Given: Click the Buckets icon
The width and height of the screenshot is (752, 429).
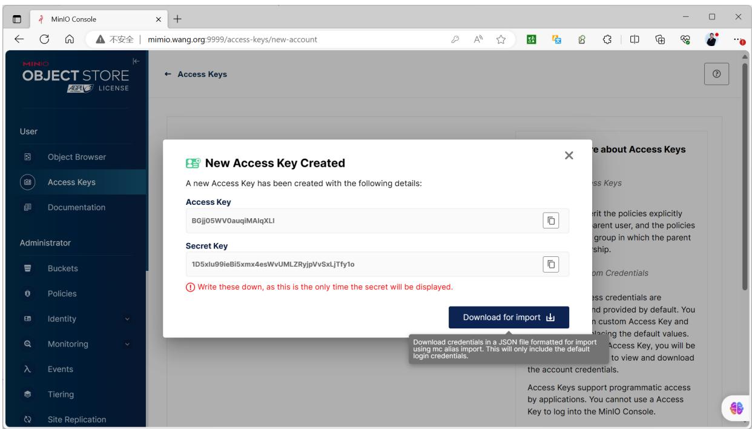Looking at the screenshot, I should click(x=27, y=268).
